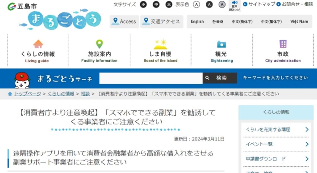Click the 交通アクセス button
This screenshot has height=173, width=317.
tap(162, 21)
